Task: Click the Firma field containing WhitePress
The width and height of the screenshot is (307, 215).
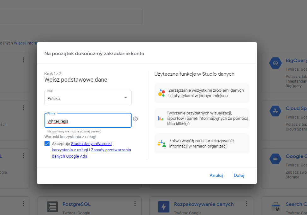Action: 88,120
